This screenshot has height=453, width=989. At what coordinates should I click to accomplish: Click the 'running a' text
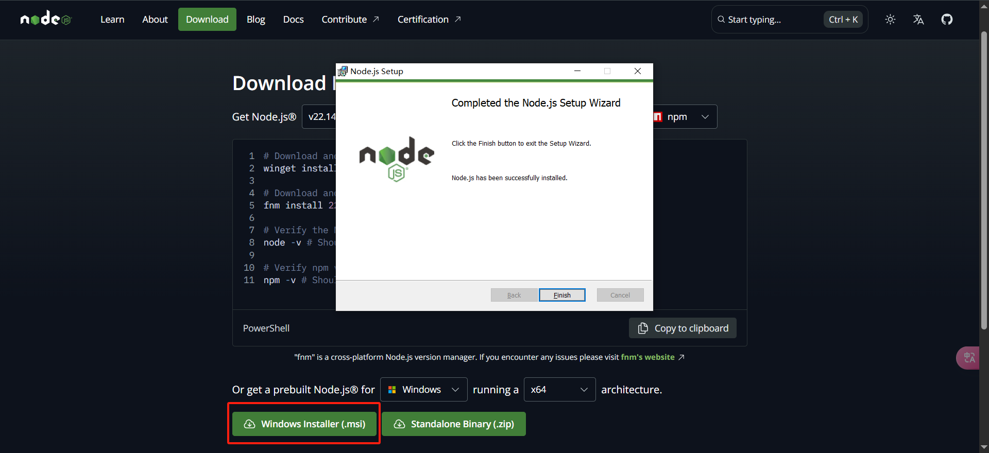pyautogui.click(x=496, y=390)
